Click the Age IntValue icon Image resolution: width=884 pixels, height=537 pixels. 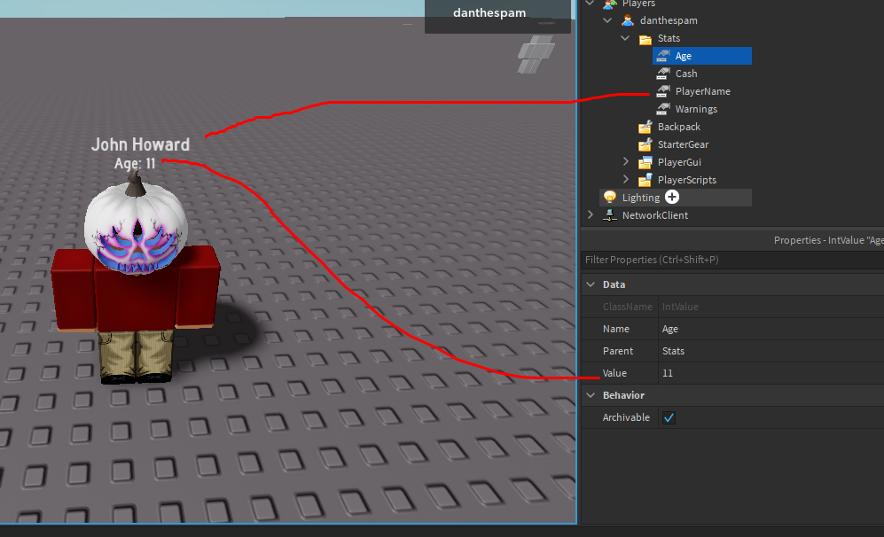663,56
